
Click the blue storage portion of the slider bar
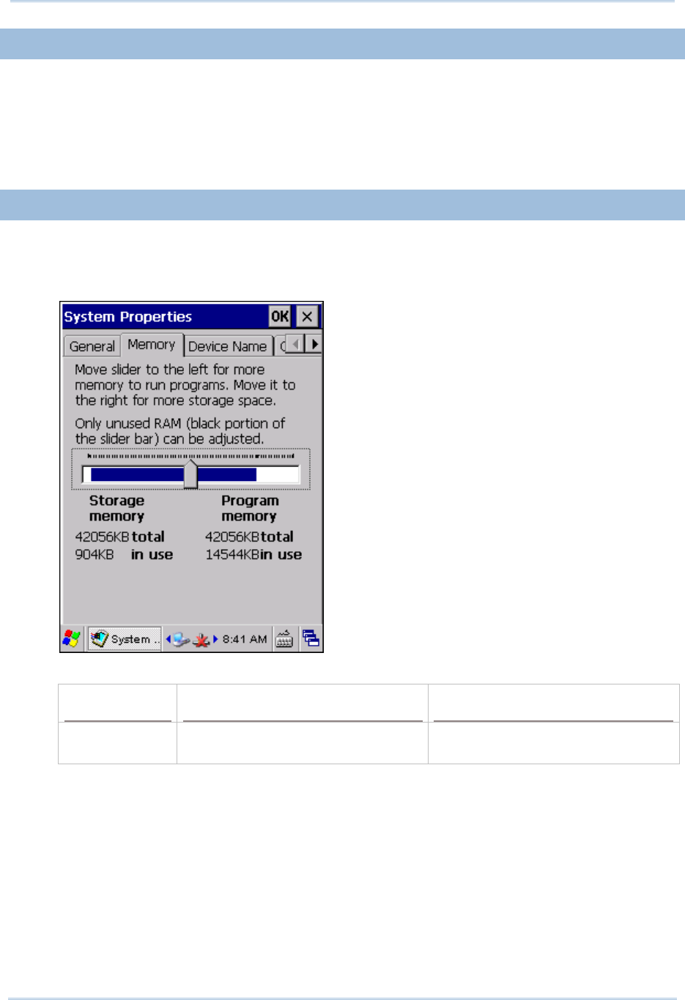click(x=137, y=474)
